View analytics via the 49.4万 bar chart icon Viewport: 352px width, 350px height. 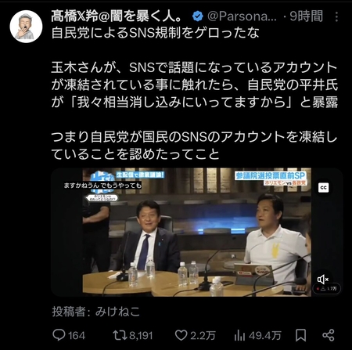tap(239, 335)
